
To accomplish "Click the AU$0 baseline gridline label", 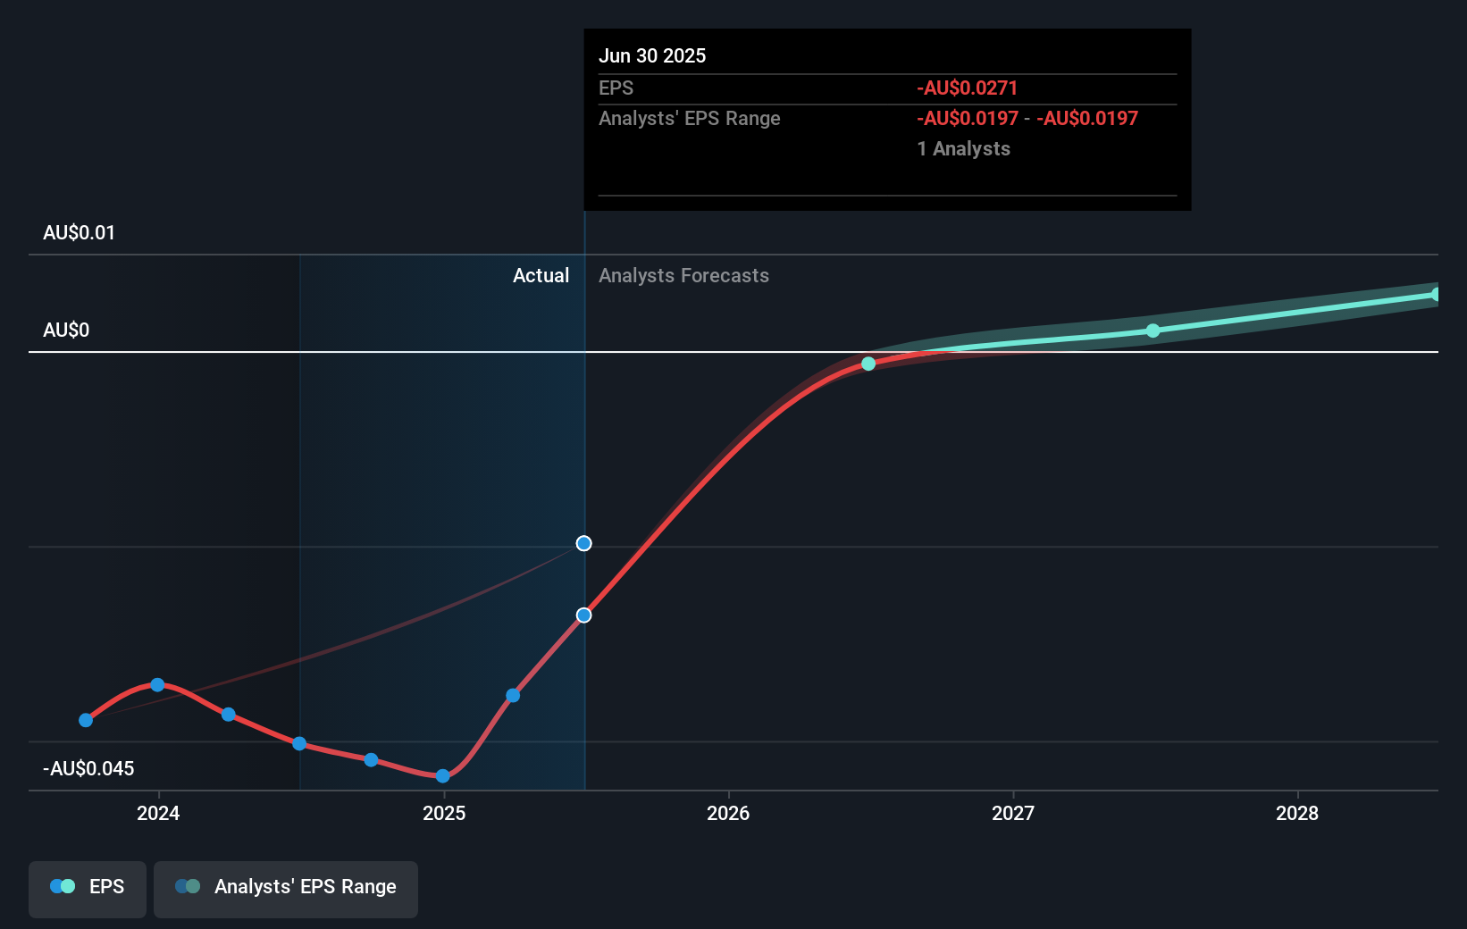I will [66, 330].
